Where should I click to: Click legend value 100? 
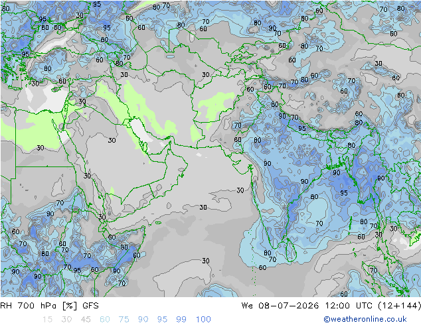(203, 320)
